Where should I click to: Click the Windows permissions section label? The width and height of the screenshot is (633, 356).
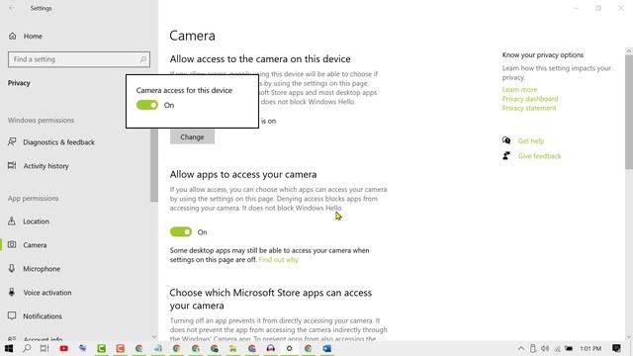pos(41,121)
